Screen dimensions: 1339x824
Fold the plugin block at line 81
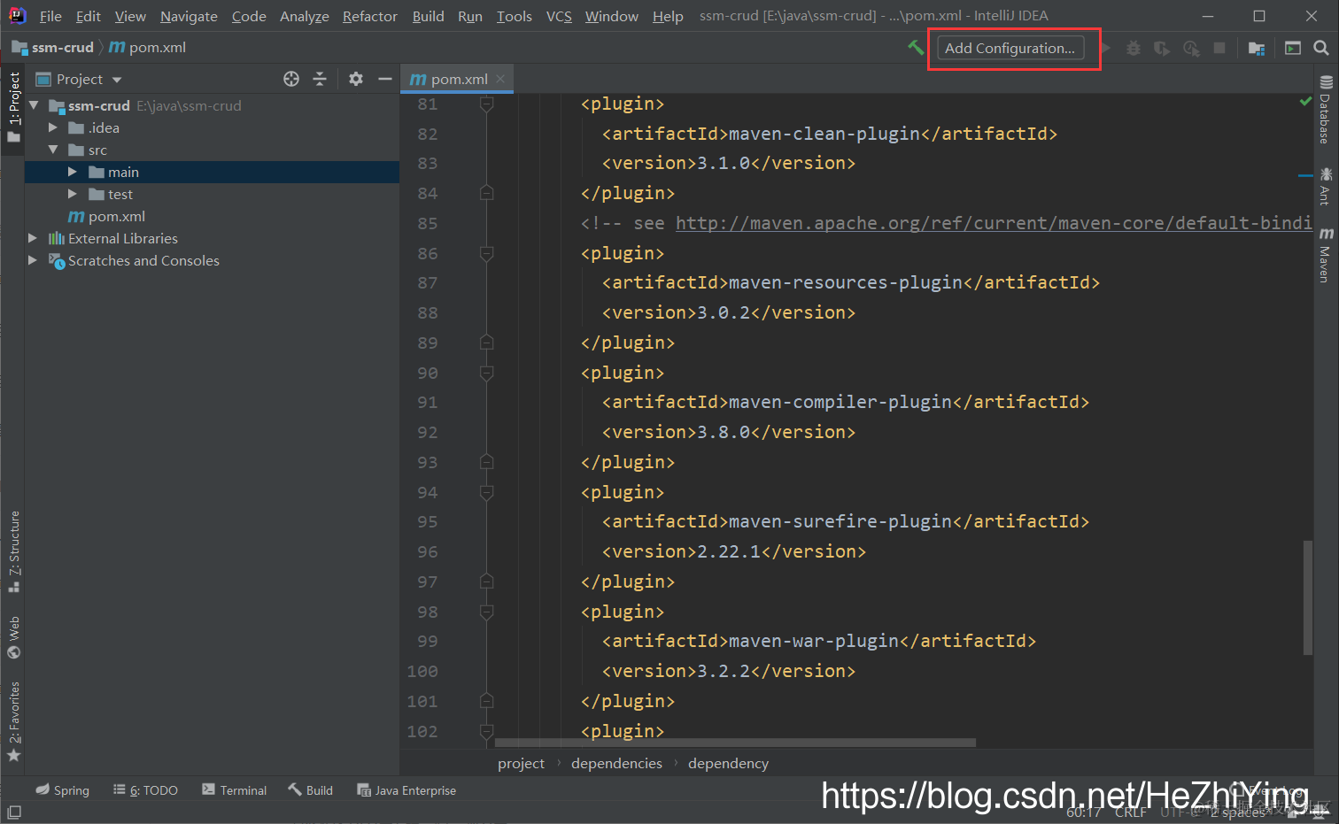486,104
